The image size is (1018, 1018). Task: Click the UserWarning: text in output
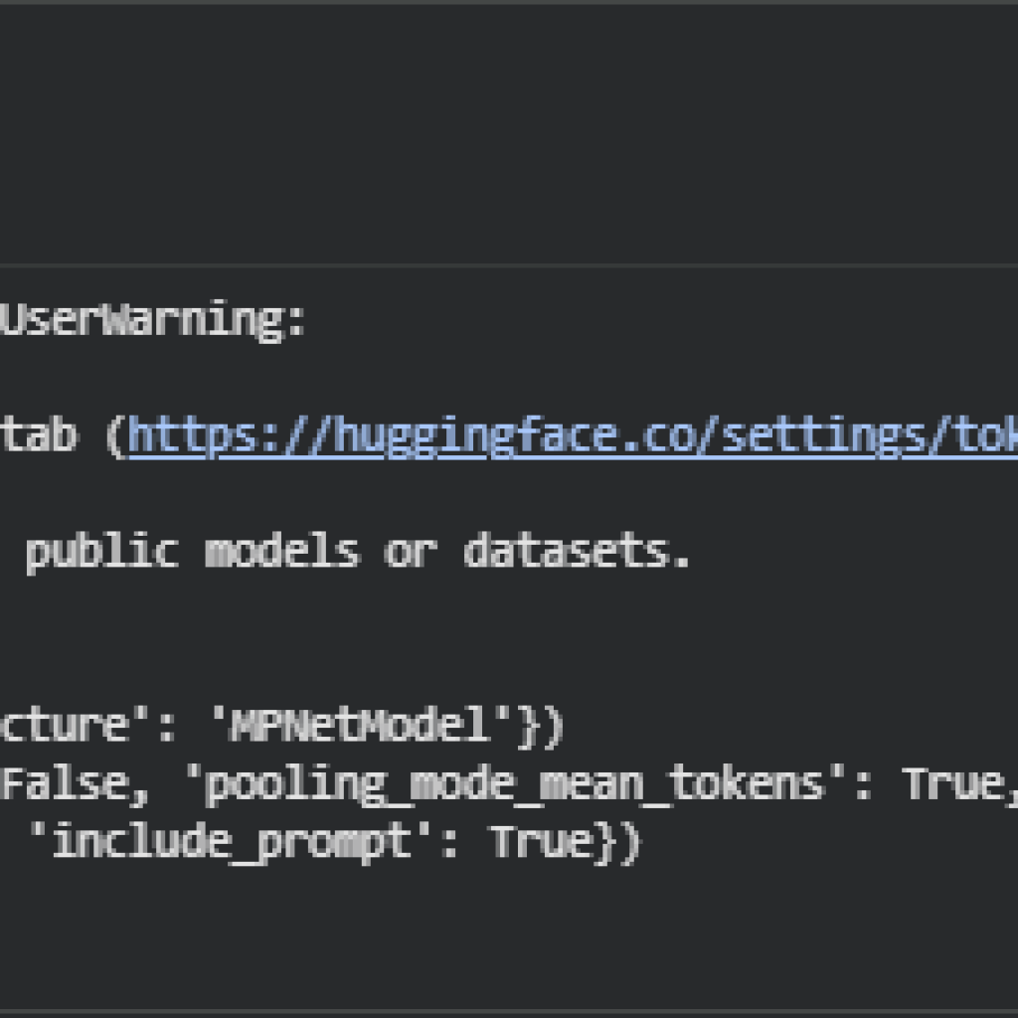pos(155,322)
